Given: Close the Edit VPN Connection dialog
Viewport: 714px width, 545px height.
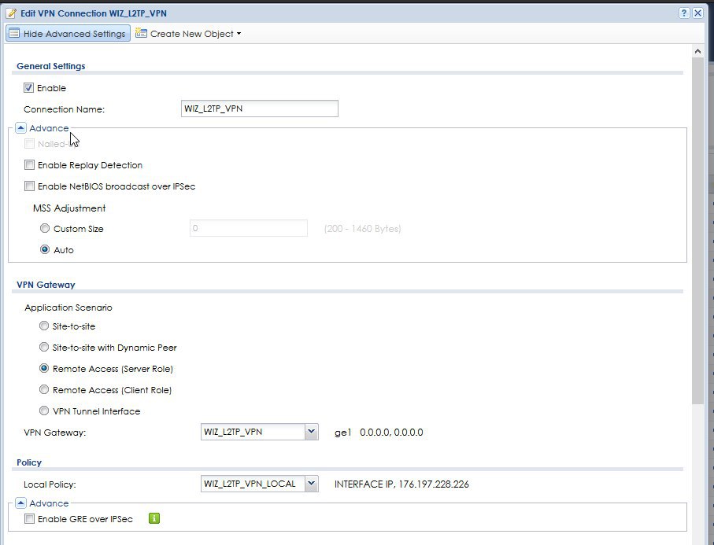Looking at the screenshot, I should click(697, 13).
